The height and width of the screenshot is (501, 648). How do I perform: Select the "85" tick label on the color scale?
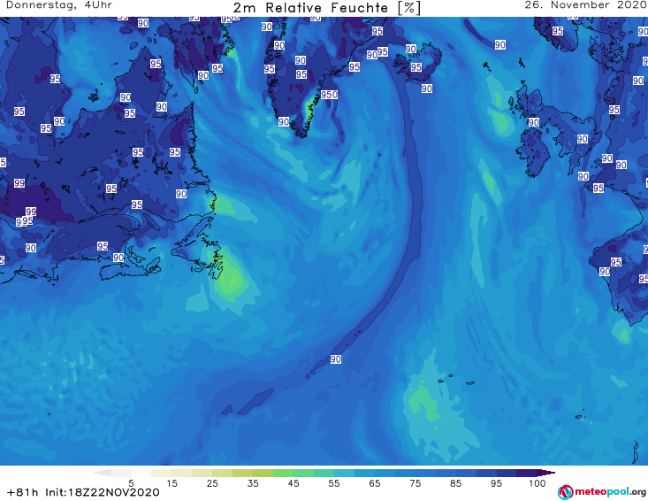point(456,482)
